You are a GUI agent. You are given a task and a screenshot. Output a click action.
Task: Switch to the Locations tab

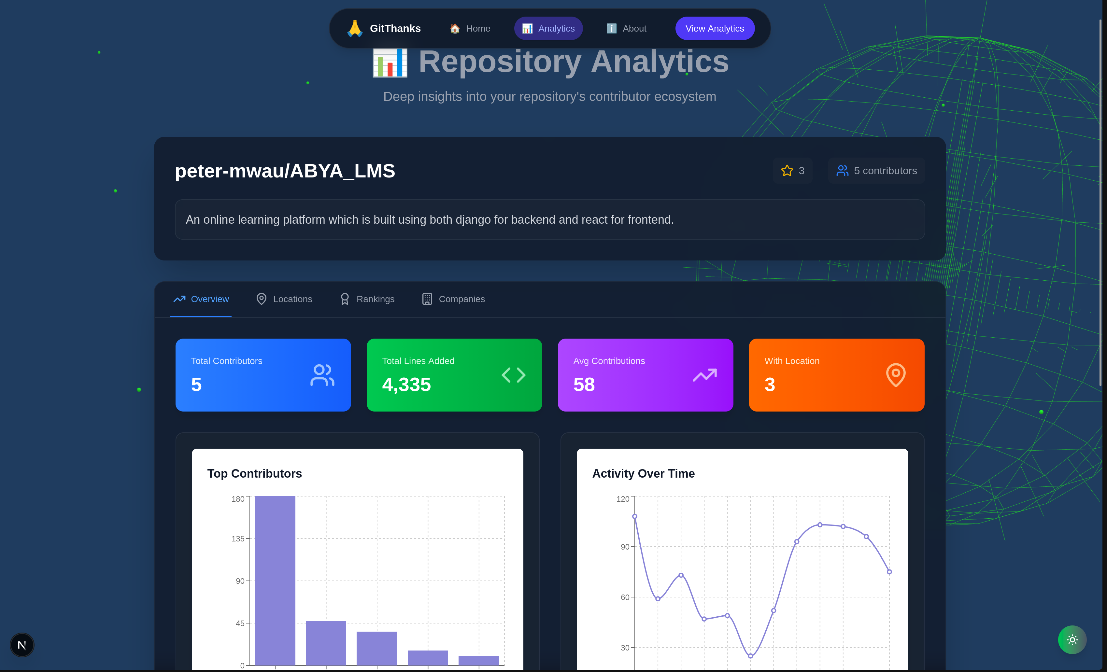click(284, 299)
